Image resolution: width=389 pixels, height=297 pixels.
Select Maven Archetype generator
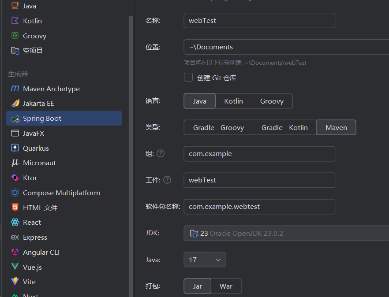64,89
